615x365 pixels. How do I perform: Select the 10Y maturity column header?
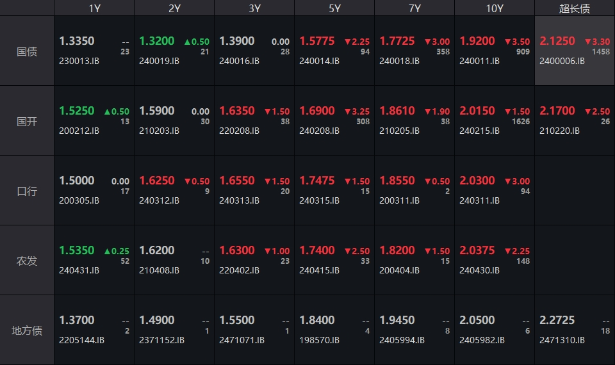(x=495, y=8)
